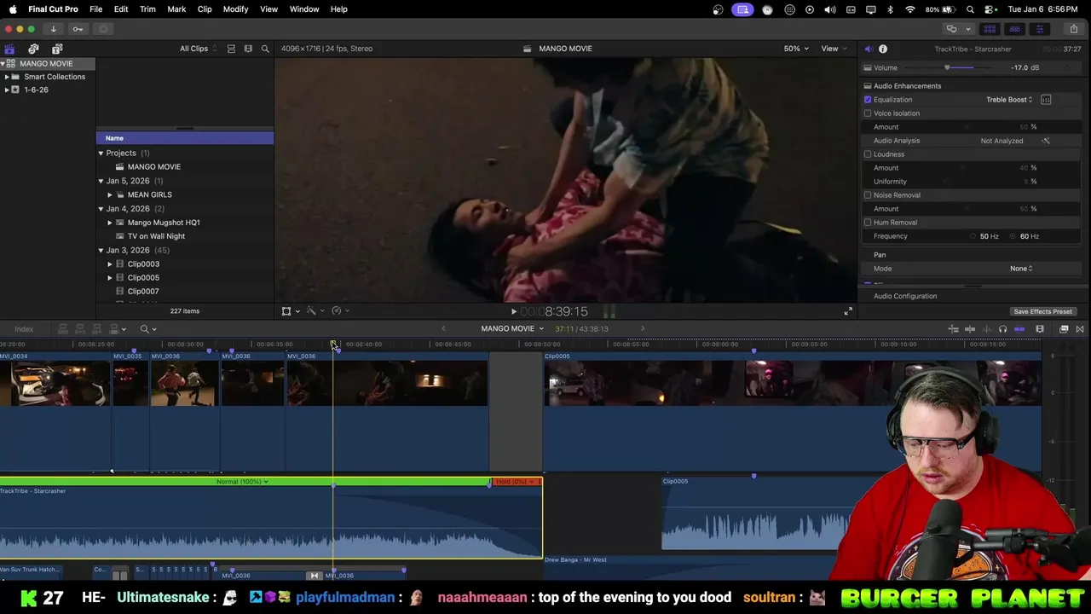The width and height of the screenshot is (1091, 614).
Task: Open the Audio Configuration section
Action: coord(905,296)
